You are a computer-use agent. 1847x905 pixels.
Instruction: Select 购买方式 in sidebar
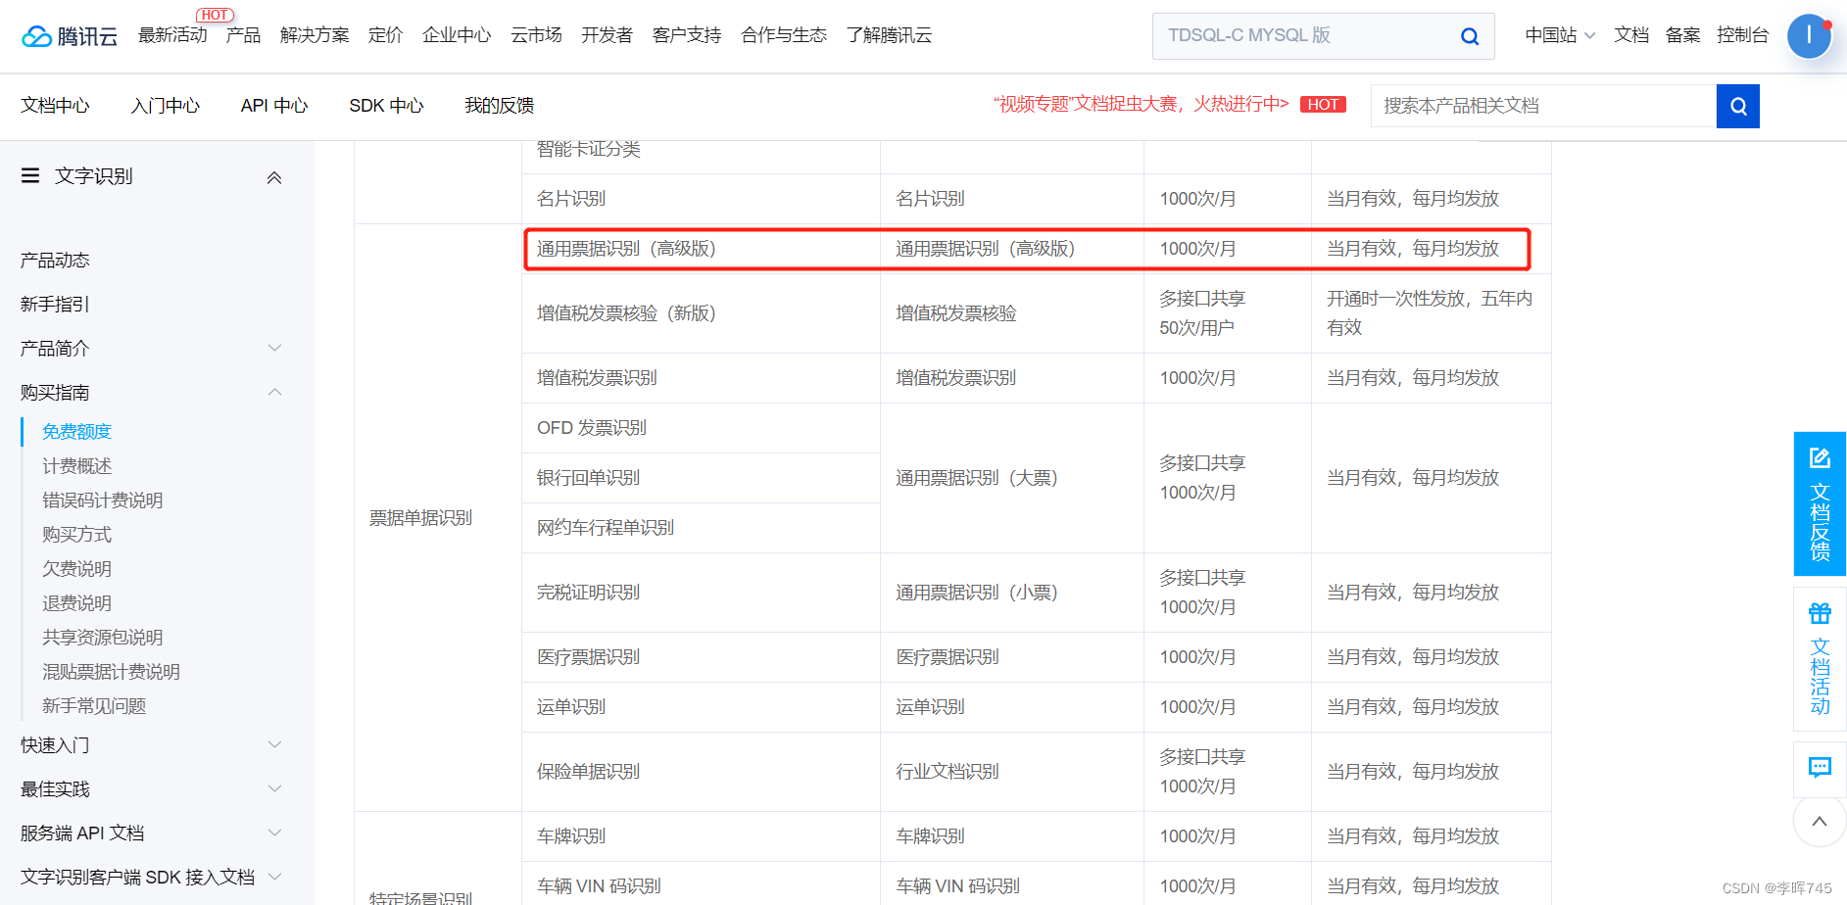tap(76, 535)
